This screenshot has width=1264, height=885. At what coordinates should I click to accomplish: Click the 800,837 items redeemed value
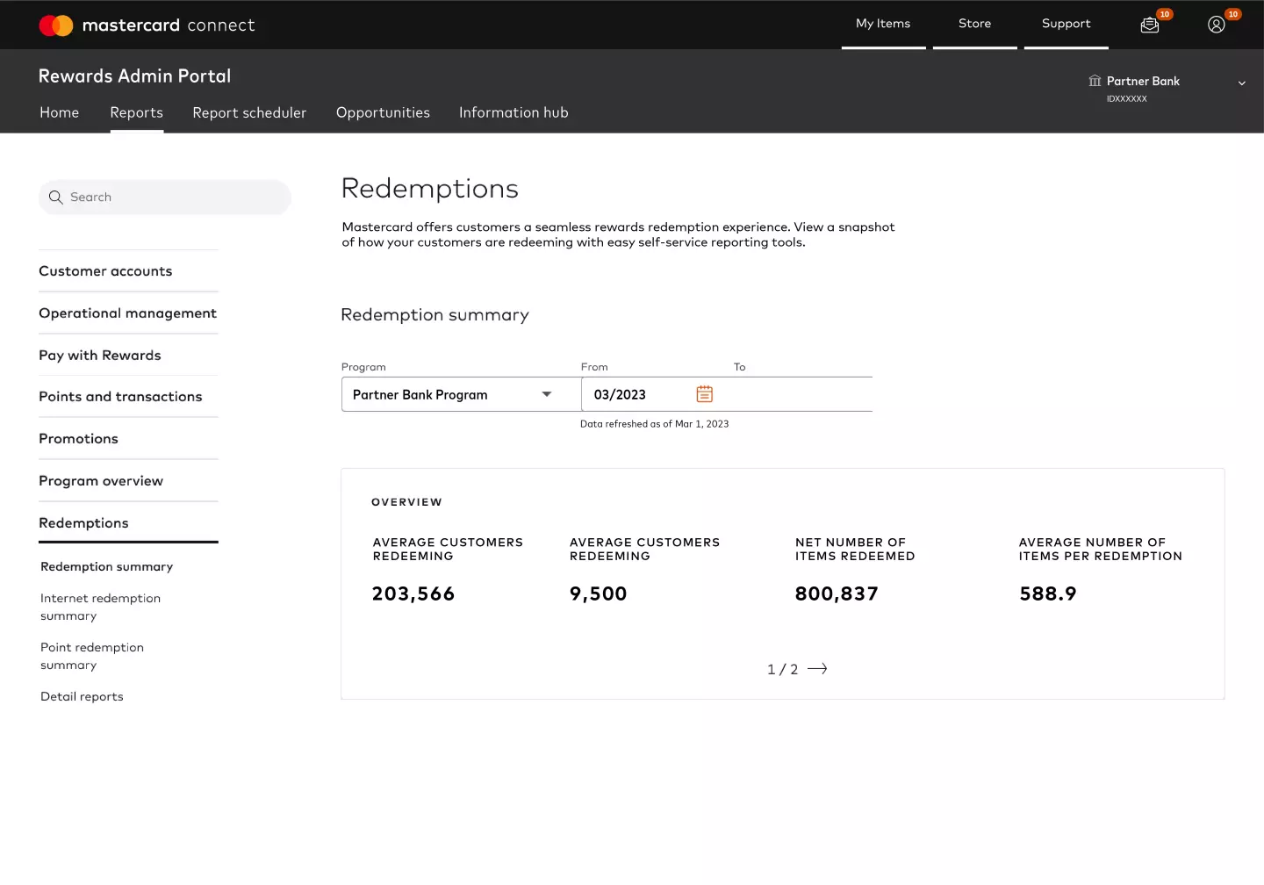click(x=837, y=594)
